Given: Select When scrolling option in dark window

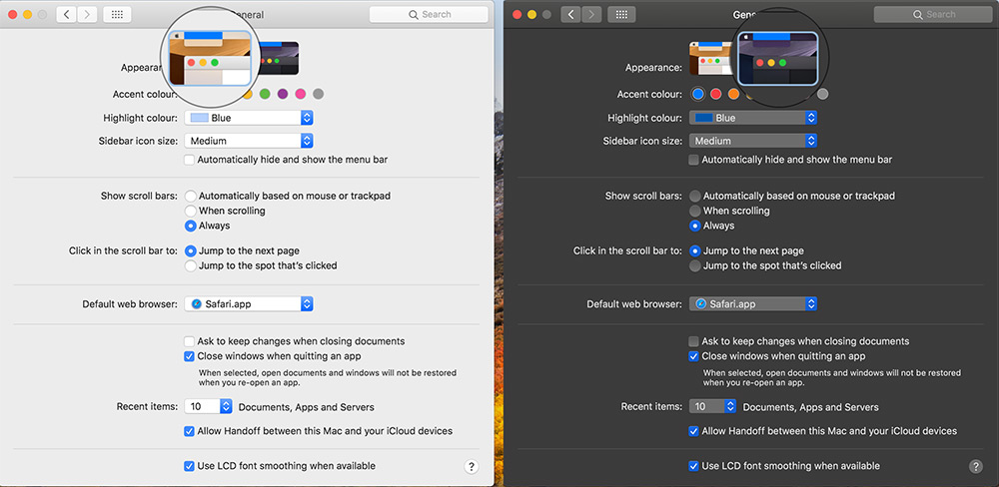Looking at the screenshot, I should click(x=694, y=211).
